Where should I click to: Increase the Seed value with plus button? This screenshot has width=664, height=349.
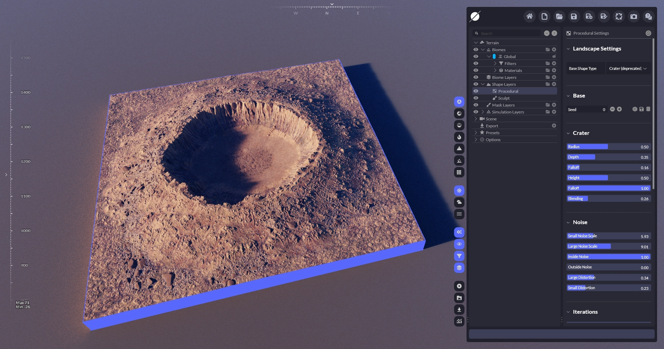pyautogui.click(x=619, y=109)
